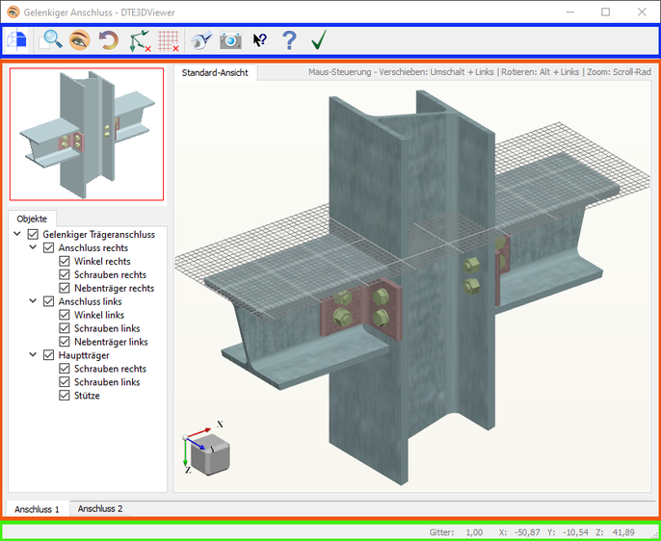Collapse the Hauptträger tree node
Viewport: 661px width, 541px height.
point(34,355)
